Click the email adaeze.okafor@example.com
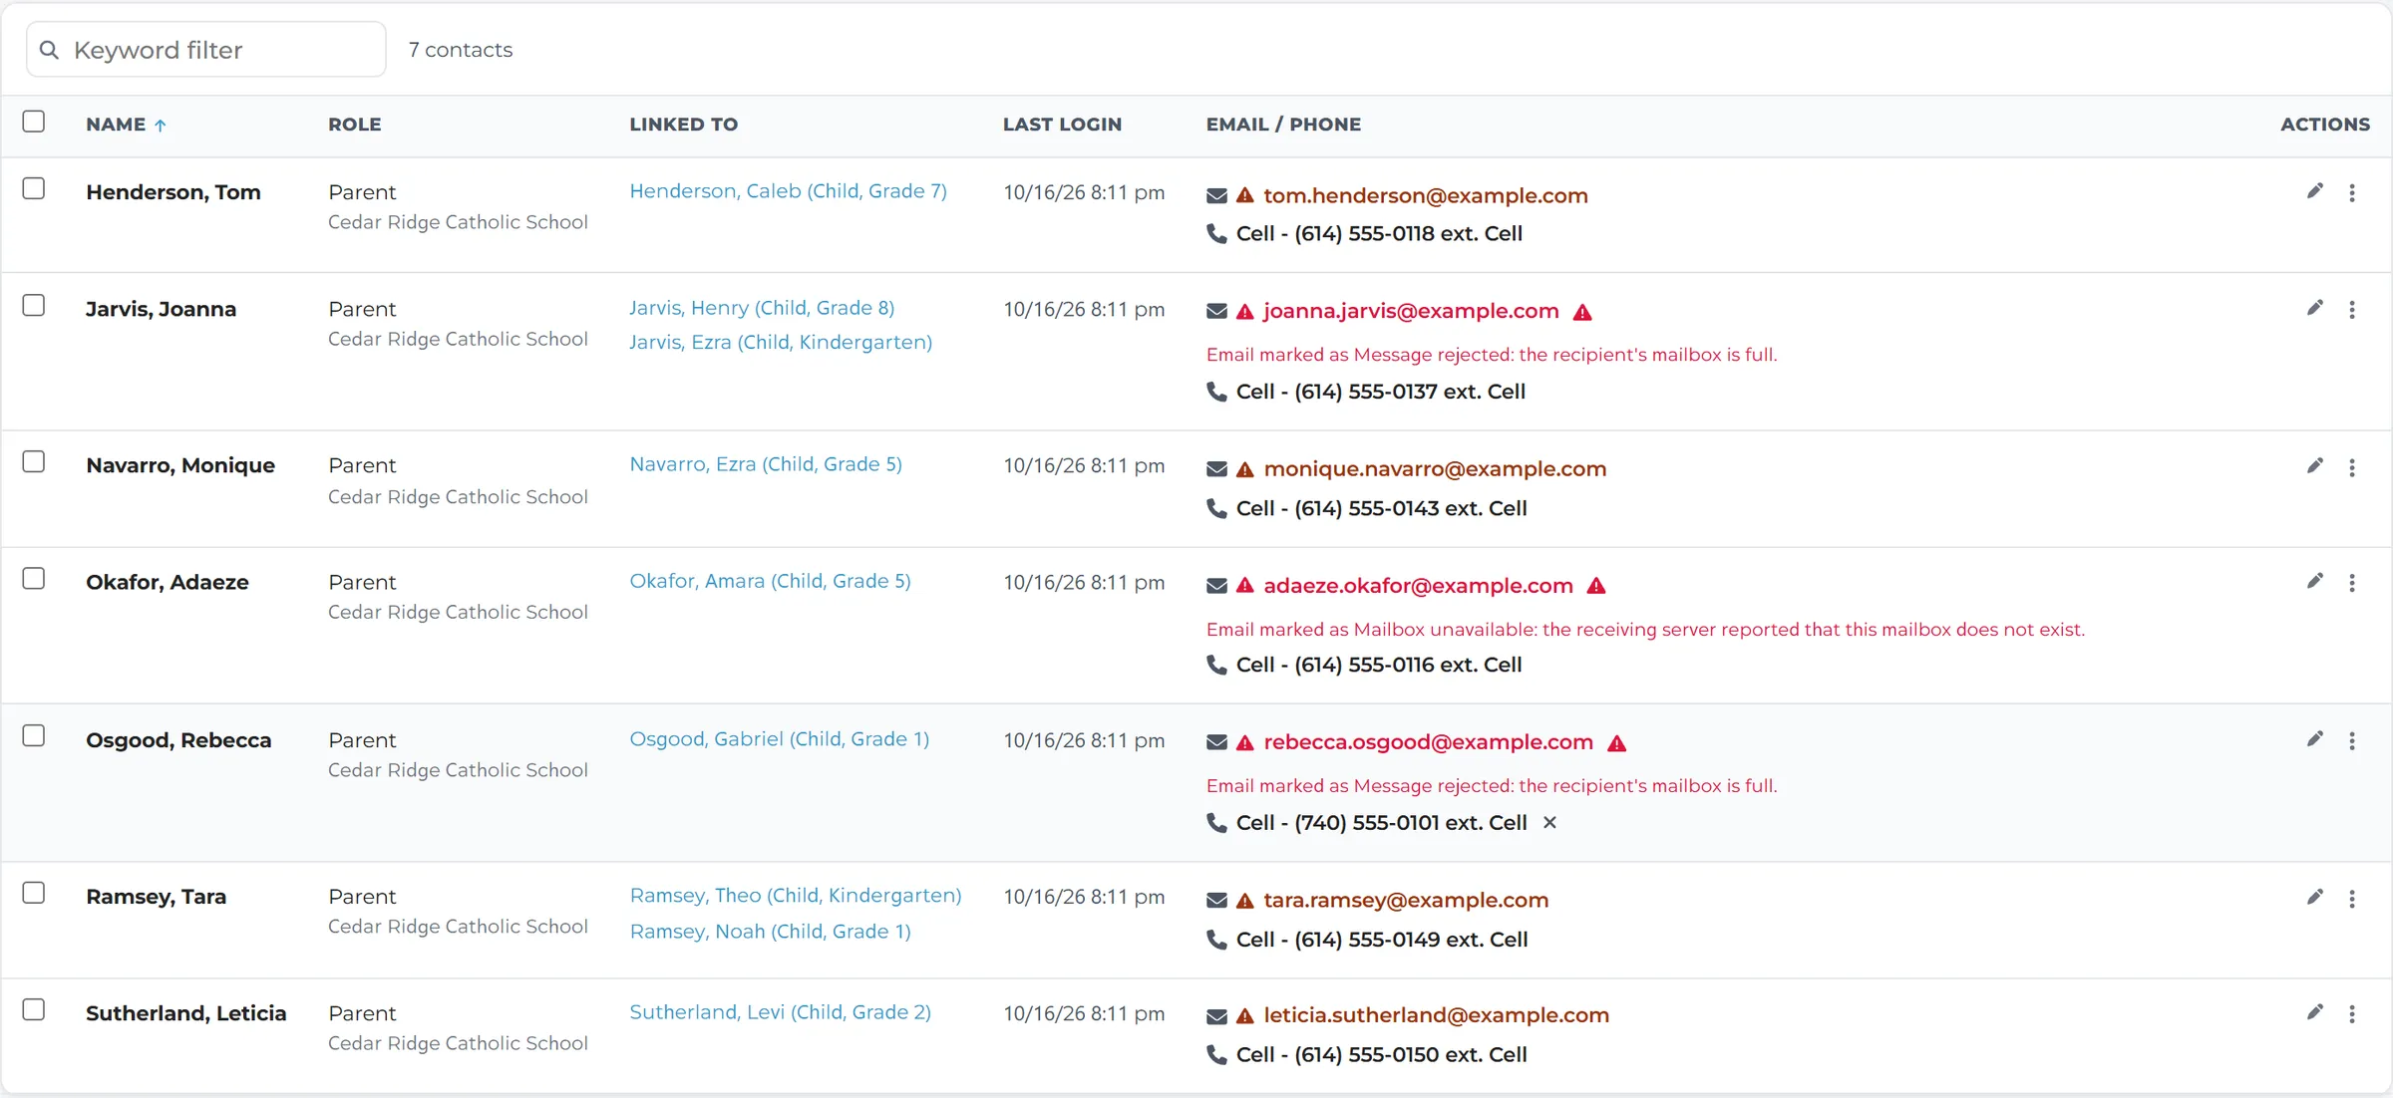Screen dimensions: 2393x1098 coord(1418,586)
